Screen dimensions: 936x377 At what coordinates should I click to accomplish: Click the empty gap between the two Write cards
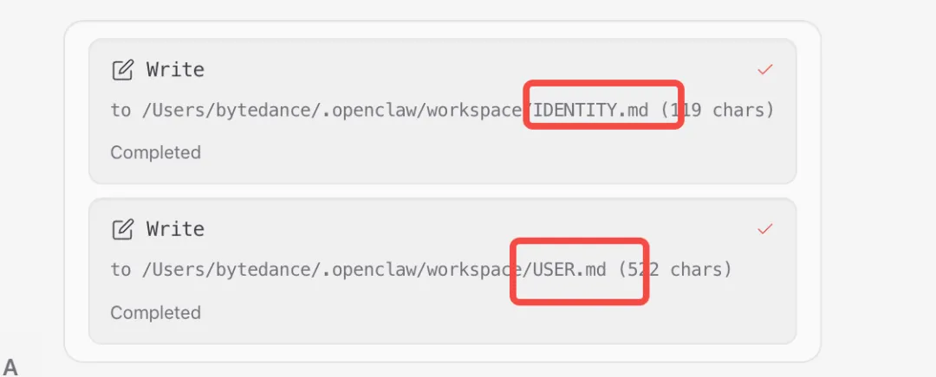pyautogui.click(x=442, y=191)
